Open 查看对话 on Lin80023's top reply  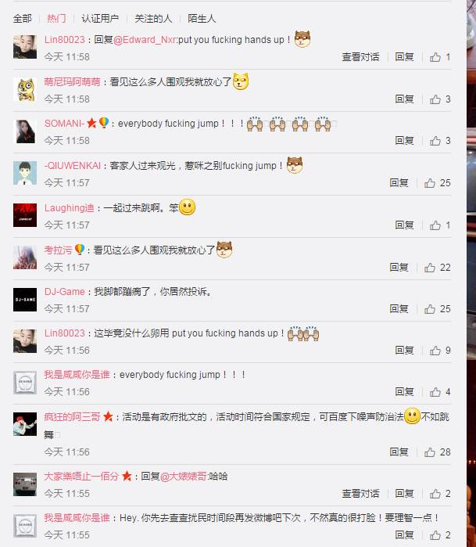tap(360, 57)
